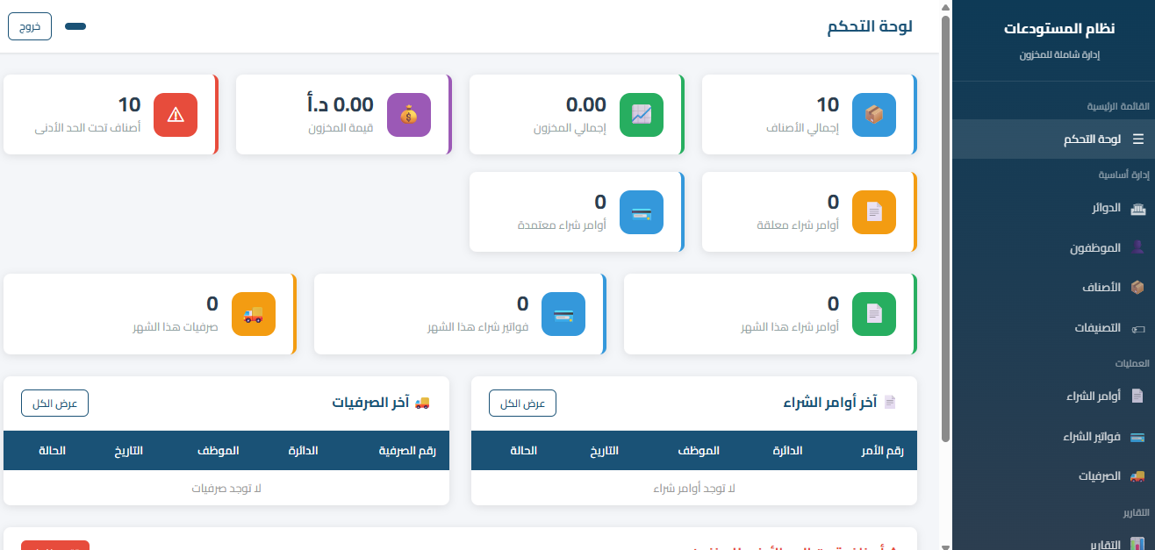Click التاريخ header in الصرفيات table
Screen dimensions: 1155x550
pos(129,450)
